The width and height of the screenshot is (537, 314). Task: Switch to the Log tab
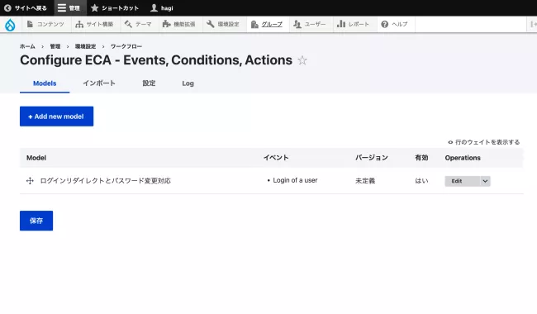click(188, 83)
